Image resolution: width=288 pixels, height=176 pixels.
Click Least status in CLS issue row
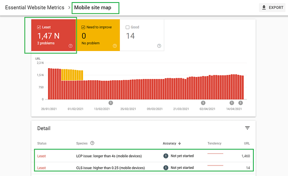point(41,168)
